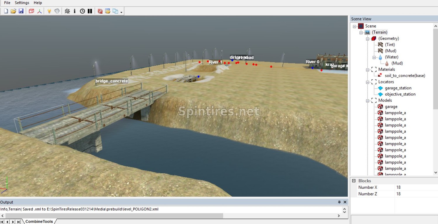The width and height of the screenshot is (438, 224).
Task: Click the River 1 label in viewport
Action: coord(215,62)
